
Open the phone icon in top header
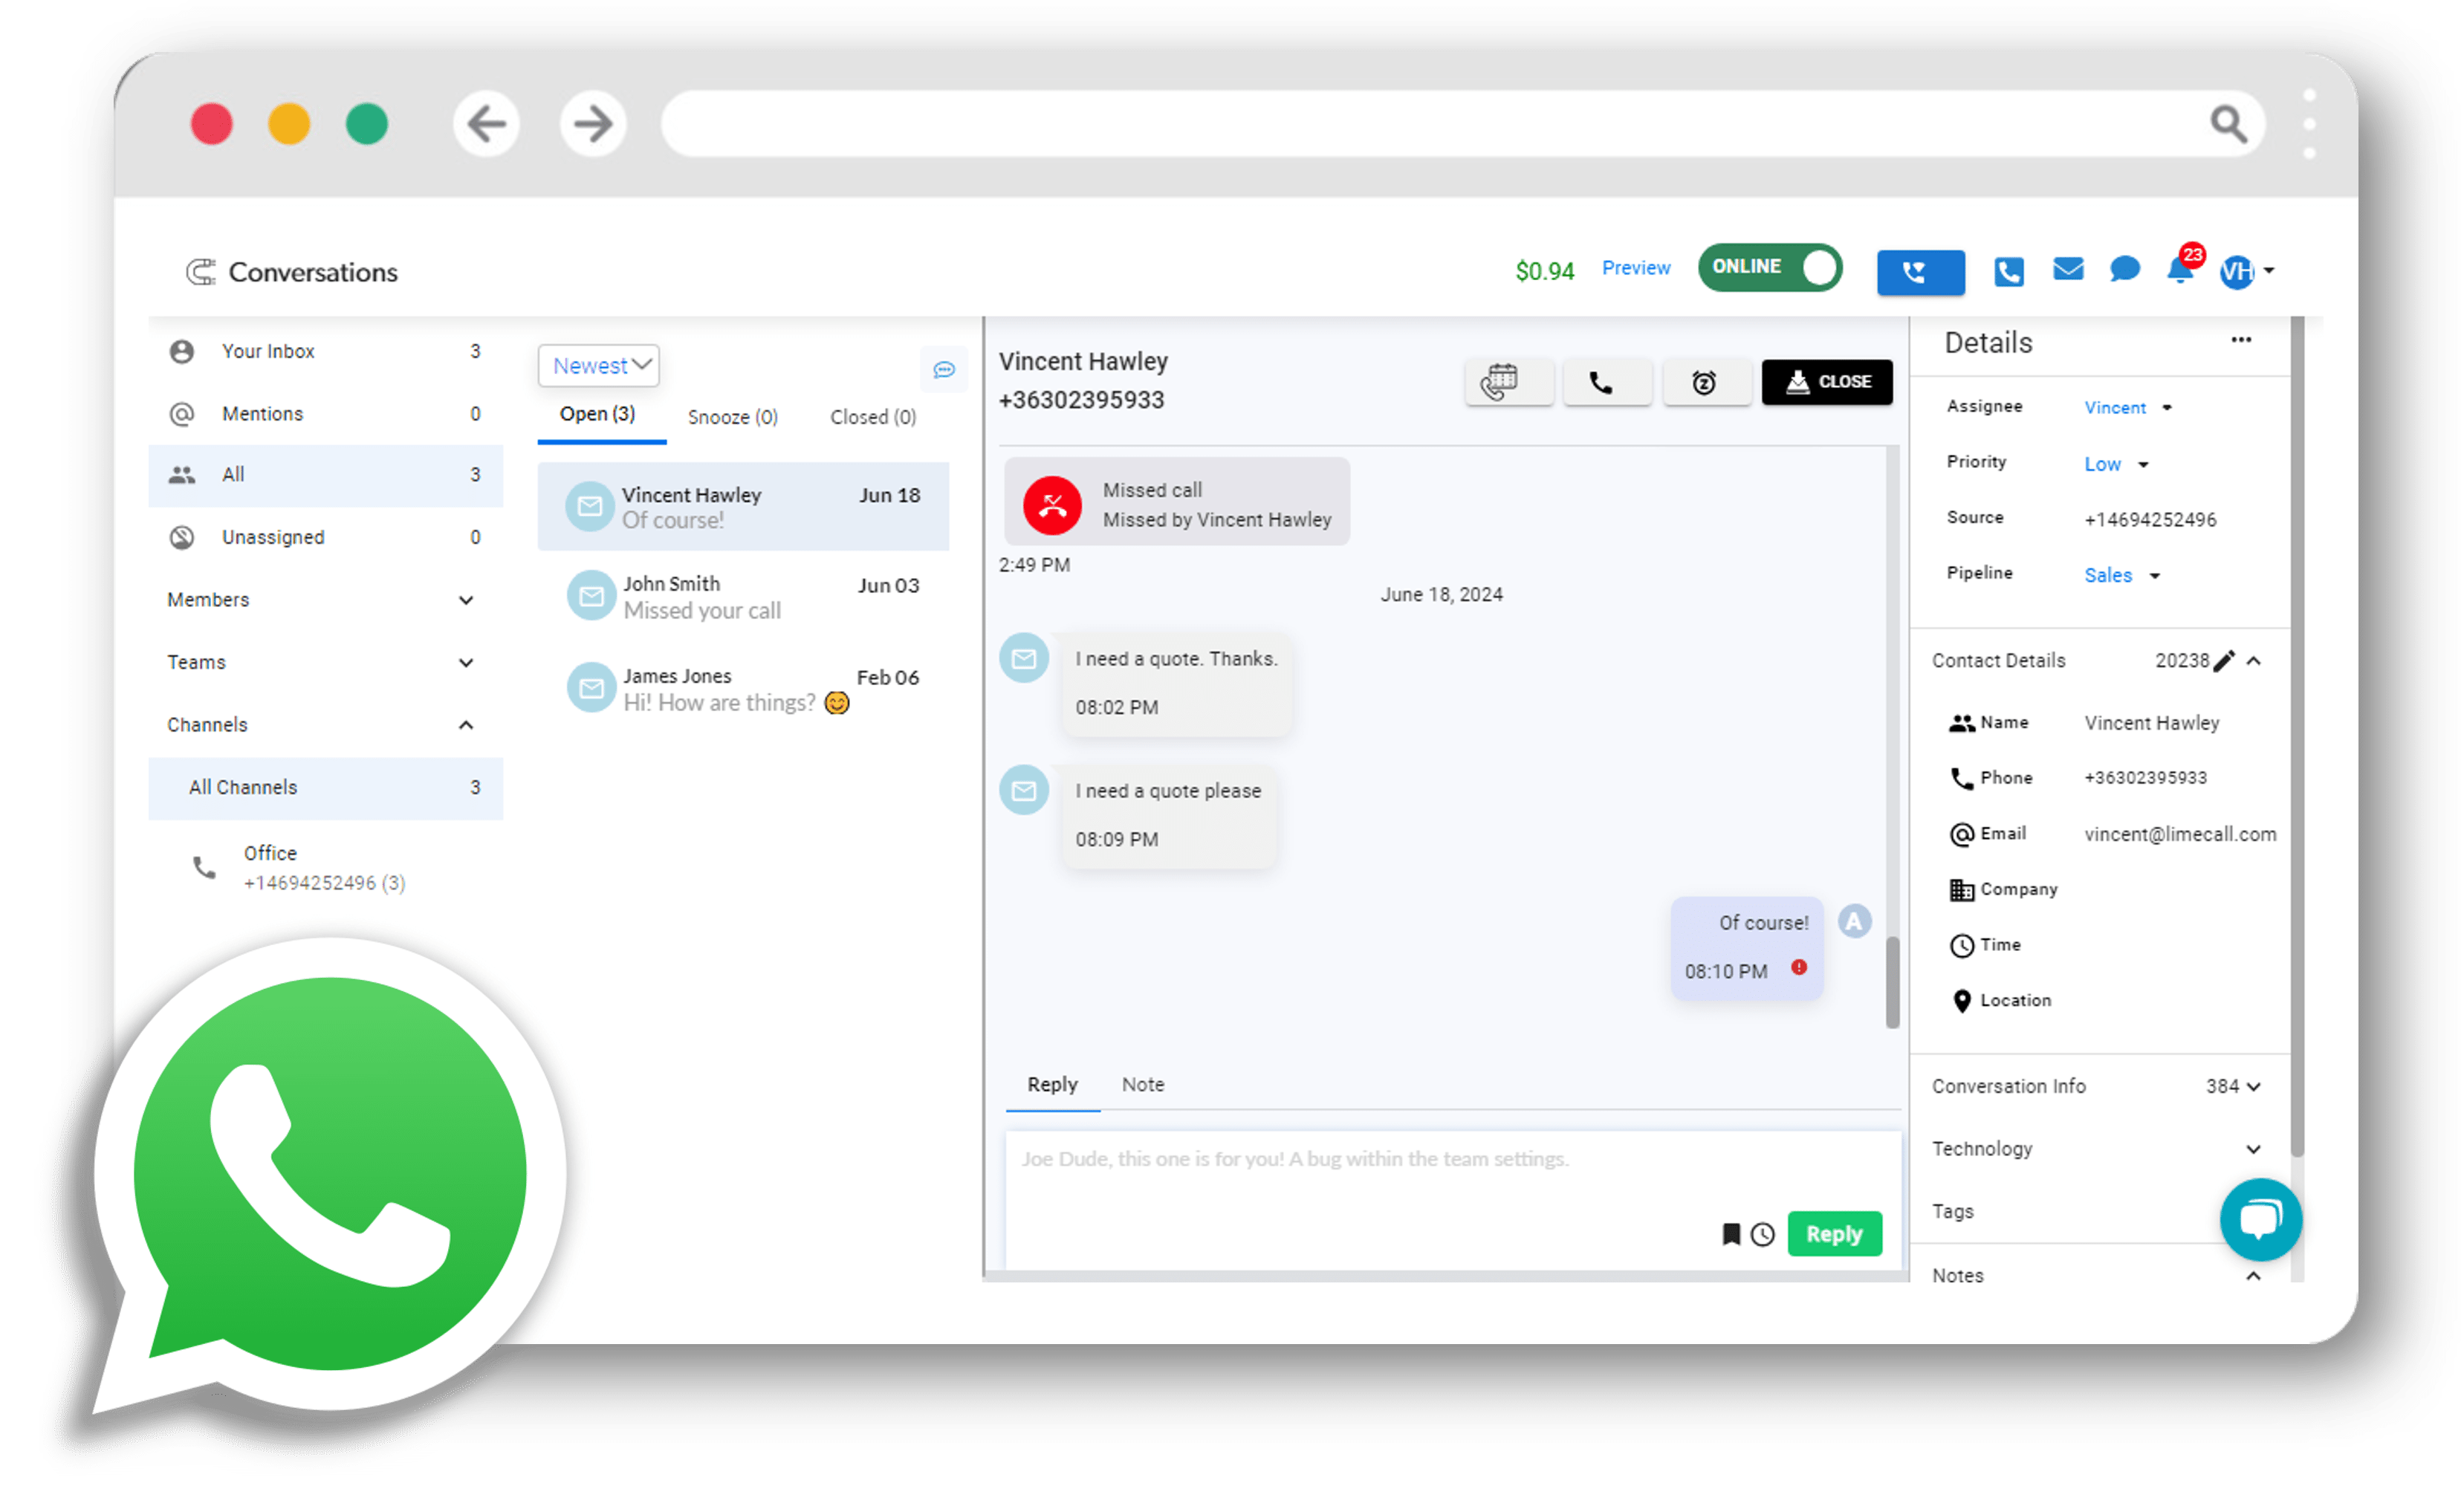click(x=2008, y=271)
